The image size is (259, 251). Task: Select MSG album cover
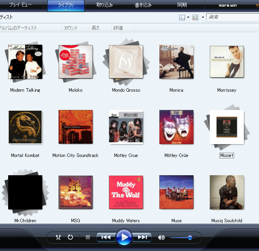pyautogui.click(x=76, y=192)
